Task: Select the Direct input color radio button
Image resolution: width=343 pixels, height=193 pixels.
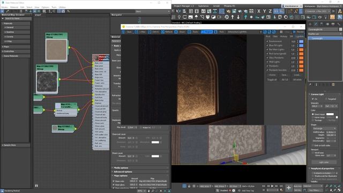Action: pos(313,114)
